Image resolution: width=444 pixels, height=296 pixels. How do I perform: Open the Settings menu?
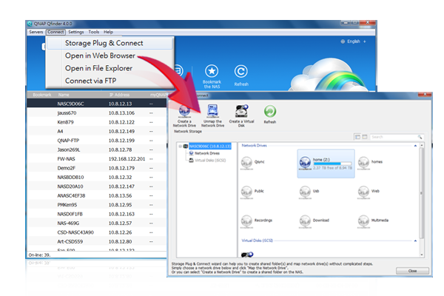click(75, 33)
